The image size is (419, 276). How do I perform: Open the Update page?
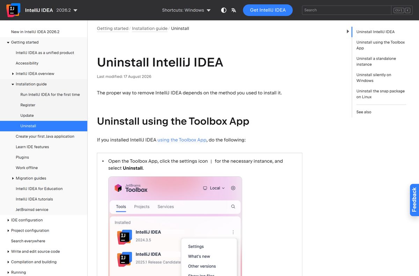pyautogui.click(x=27, y=115)
